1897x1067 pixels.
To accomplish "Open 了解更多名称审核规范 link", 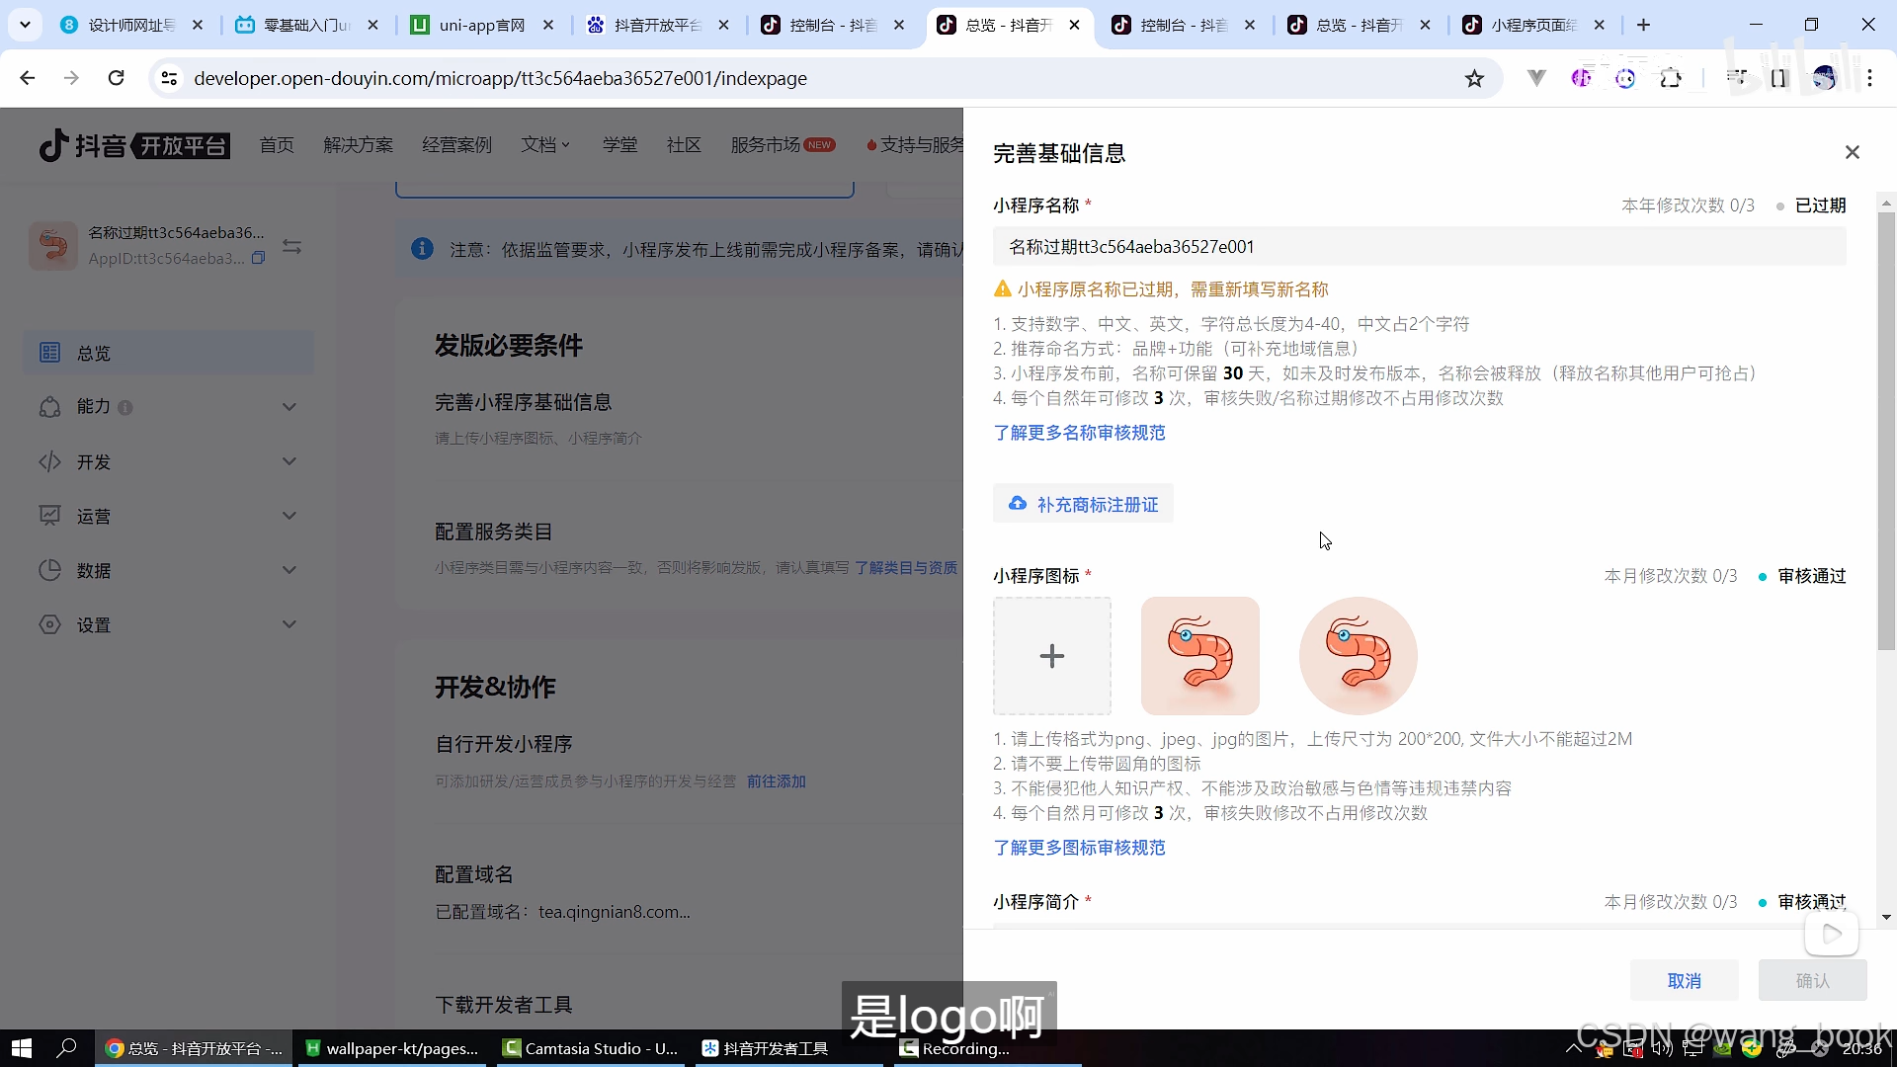I will point(1079,433).
